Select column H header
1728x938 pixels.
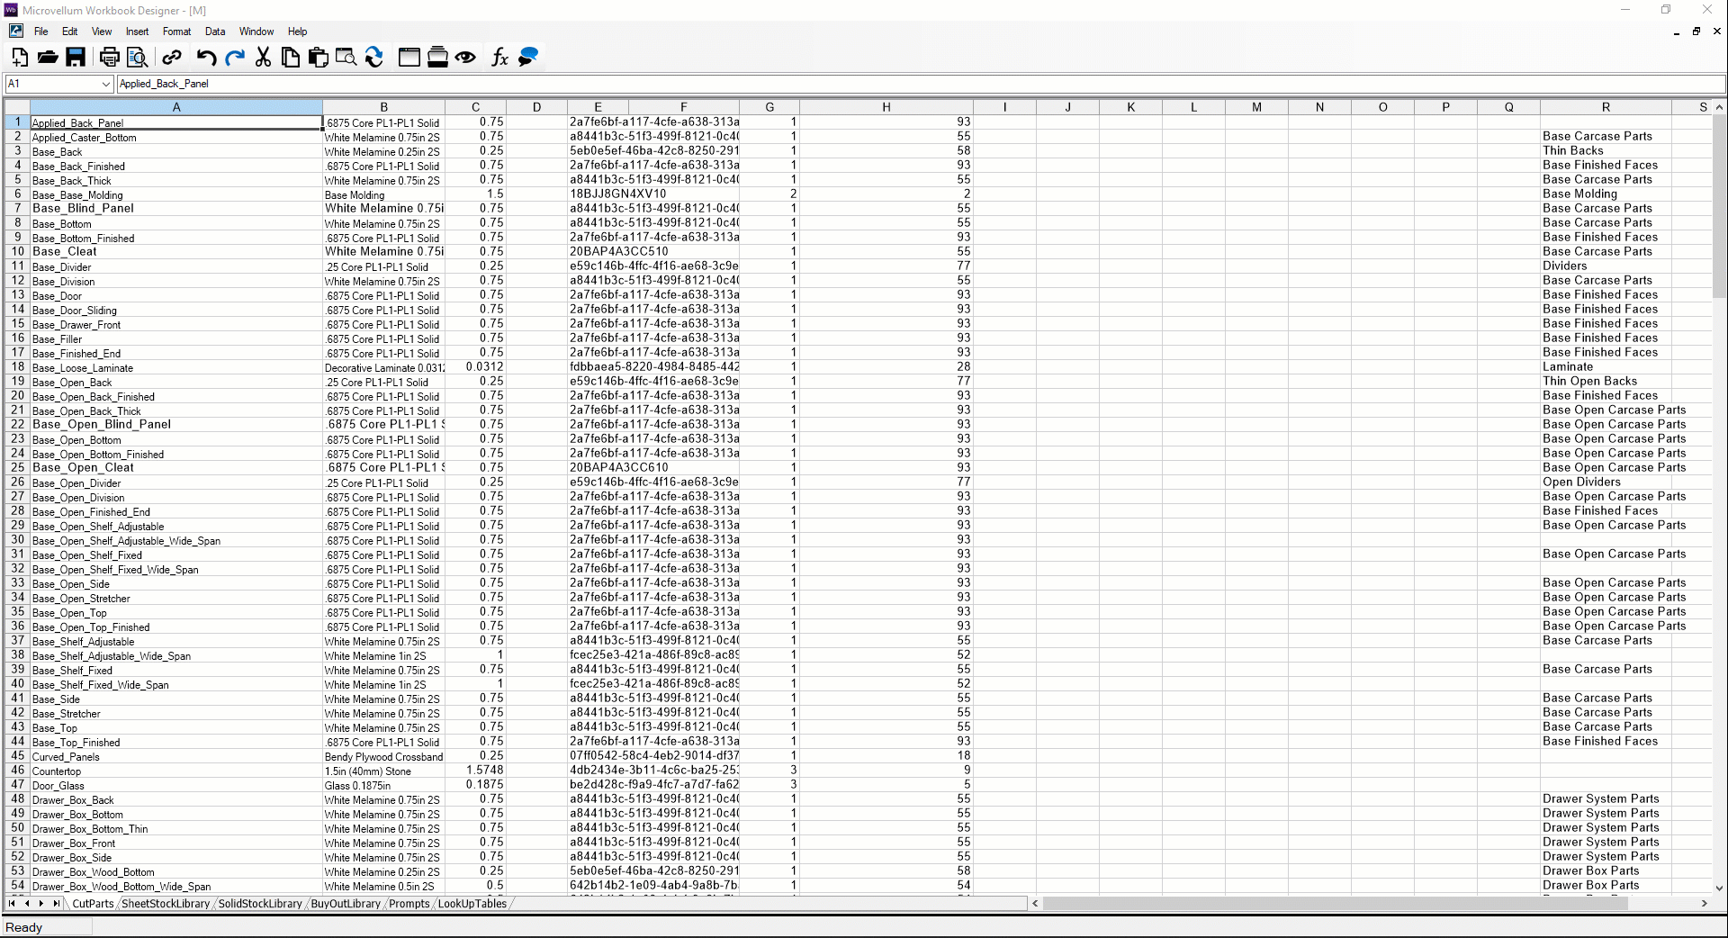886,107
